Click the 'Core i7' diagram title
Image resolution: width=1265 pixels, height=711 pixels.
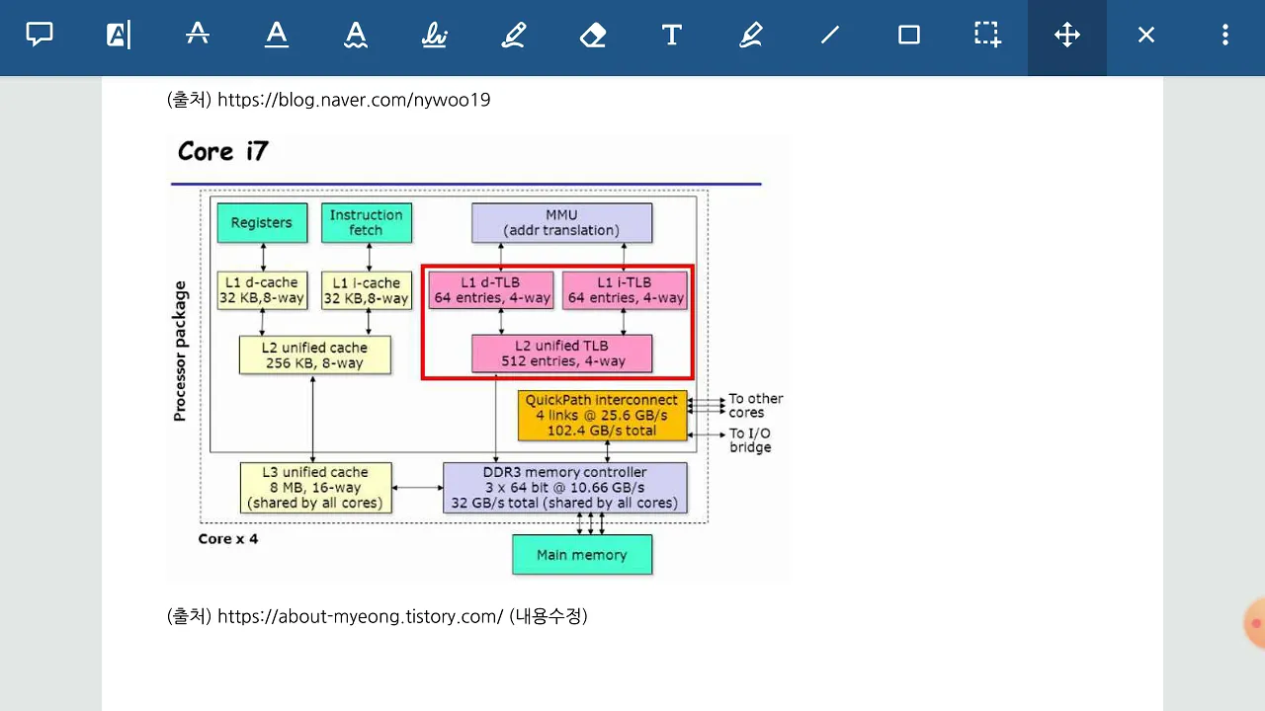(x=223, y=151)
